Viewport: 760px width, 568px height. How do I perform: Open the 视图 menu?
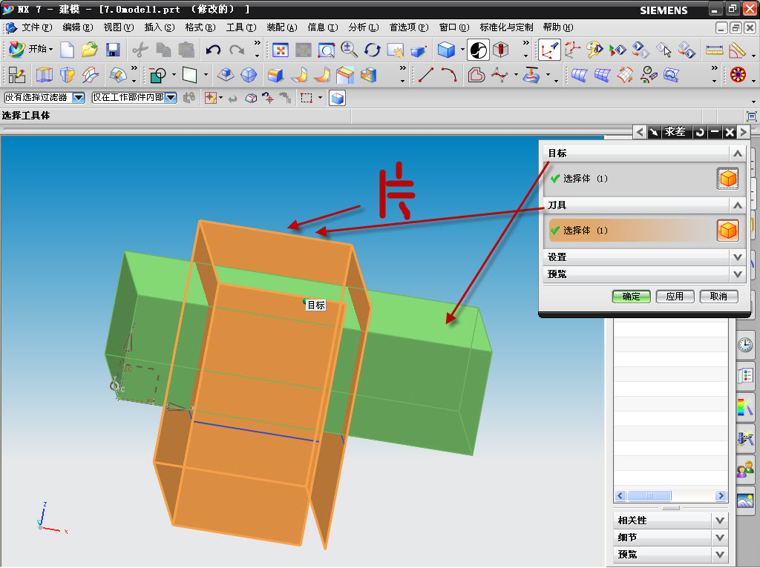coord(118,27)
